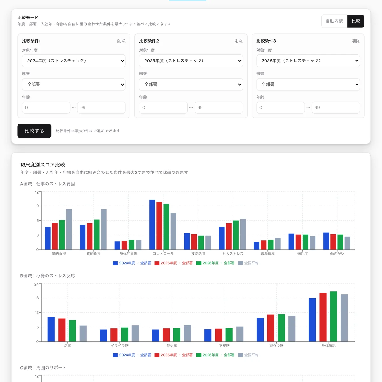Image resolution: width=382 pixels, height=382 pixels.
Task: Click the イライラ感 axis label
Action: pos(120,346)
